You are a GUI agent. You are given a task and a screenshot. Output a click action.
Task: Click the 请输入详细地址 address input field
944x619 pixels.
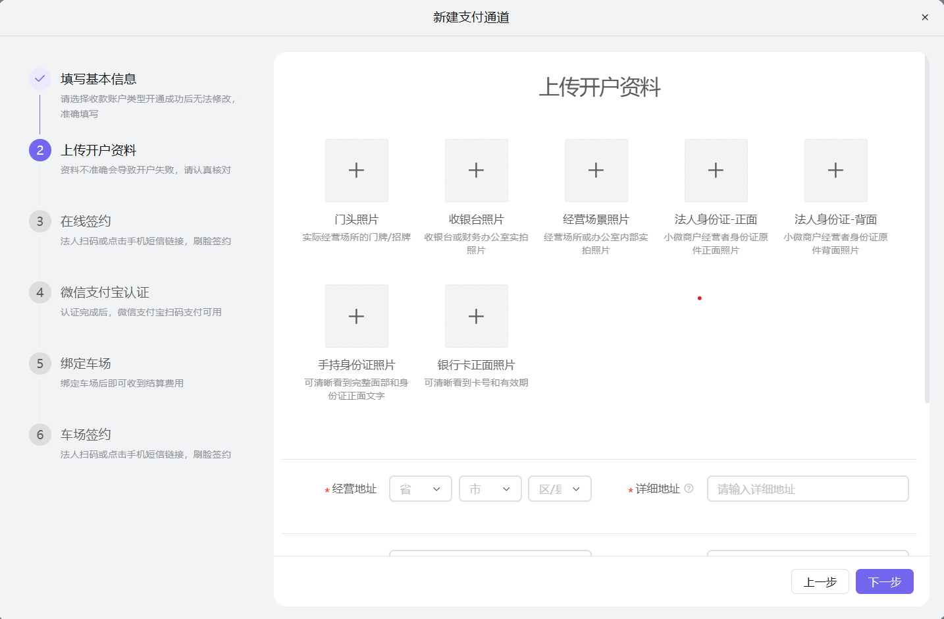pyautogui.click(x=807, y=489)
